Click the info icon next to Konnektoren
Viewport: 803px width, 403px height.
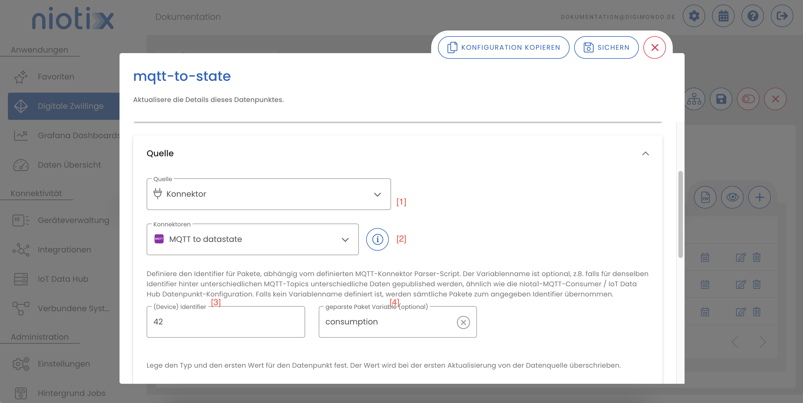pyautogui.click(x=377, y=239)
